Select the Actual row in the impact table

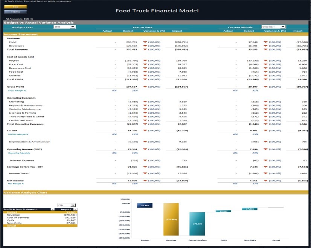click(40, 226)
